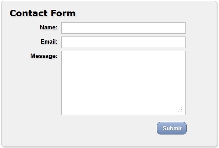219x148 pixels.
Task: Click the Name text field
Action: [x=123, y=28]
